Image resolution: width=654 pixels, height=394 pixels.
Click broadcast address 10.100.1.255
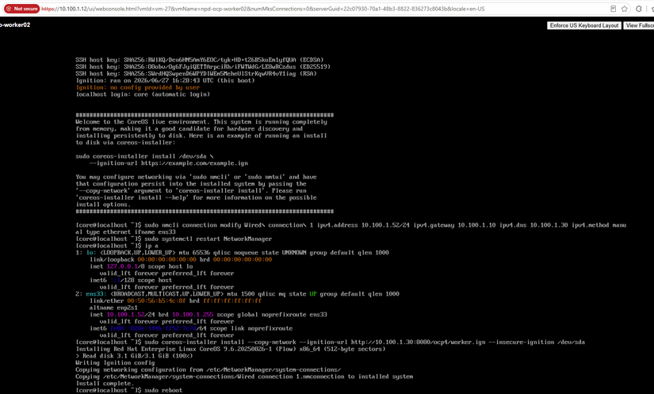[x=193, y=315]
